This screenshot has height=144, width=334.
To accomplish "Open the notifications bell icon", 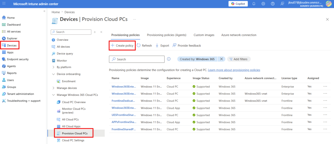I will (x=254, y=4).
